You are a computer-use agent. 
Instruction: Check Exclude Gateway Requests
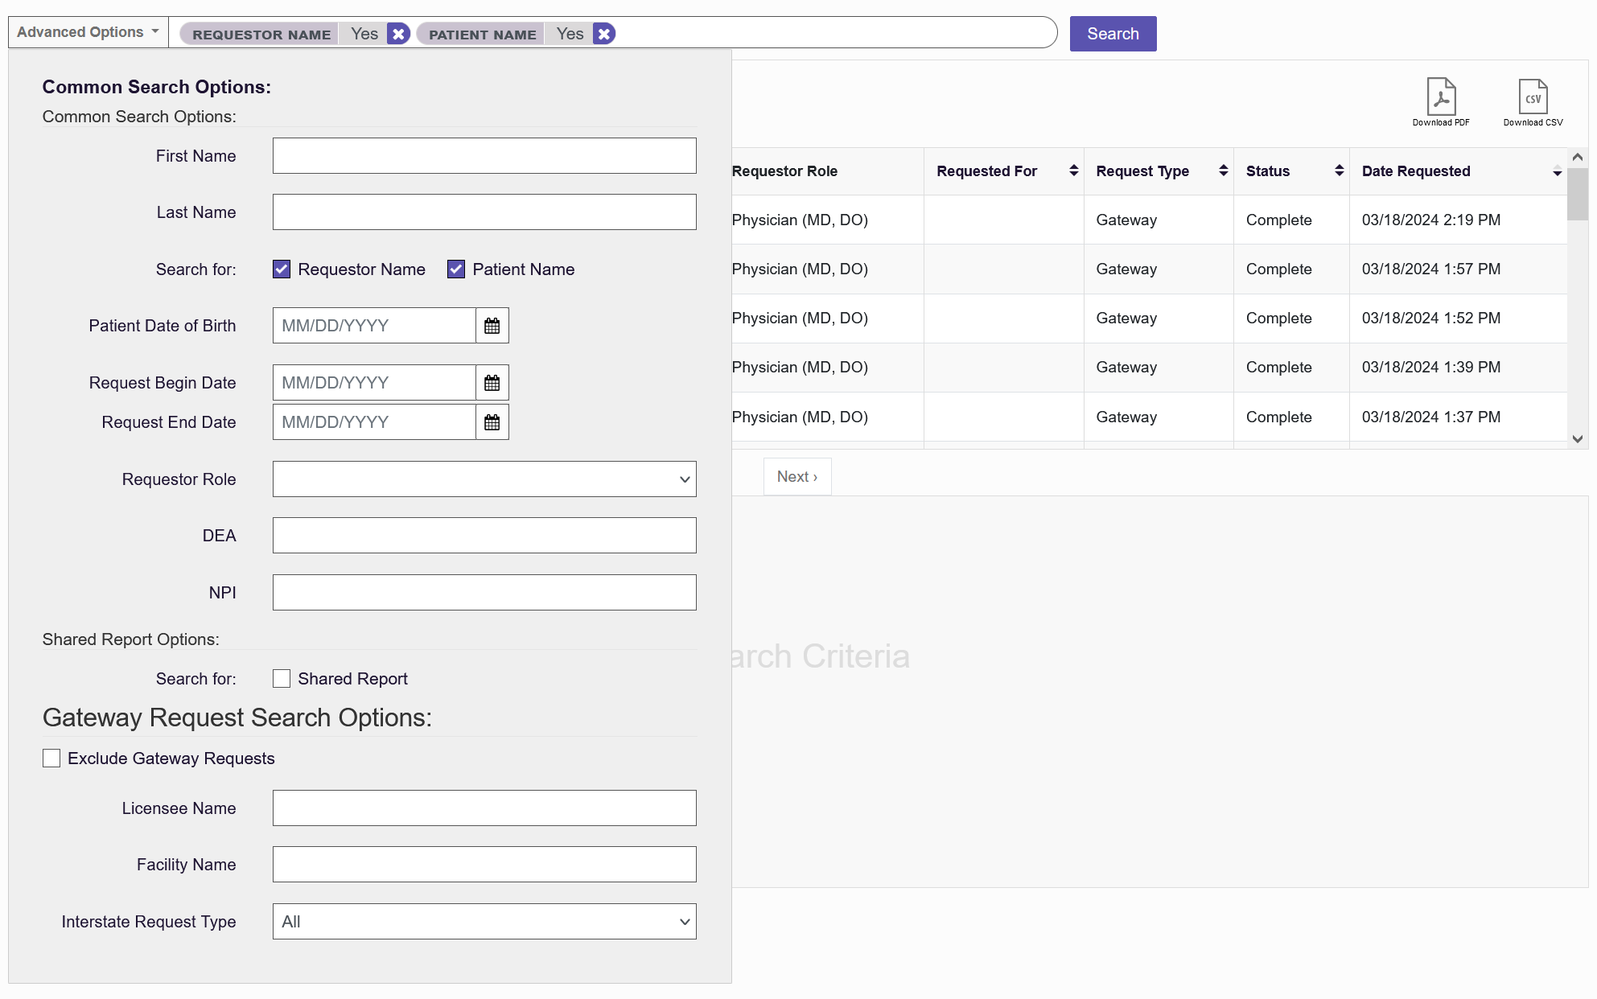(x=51, y=758)
